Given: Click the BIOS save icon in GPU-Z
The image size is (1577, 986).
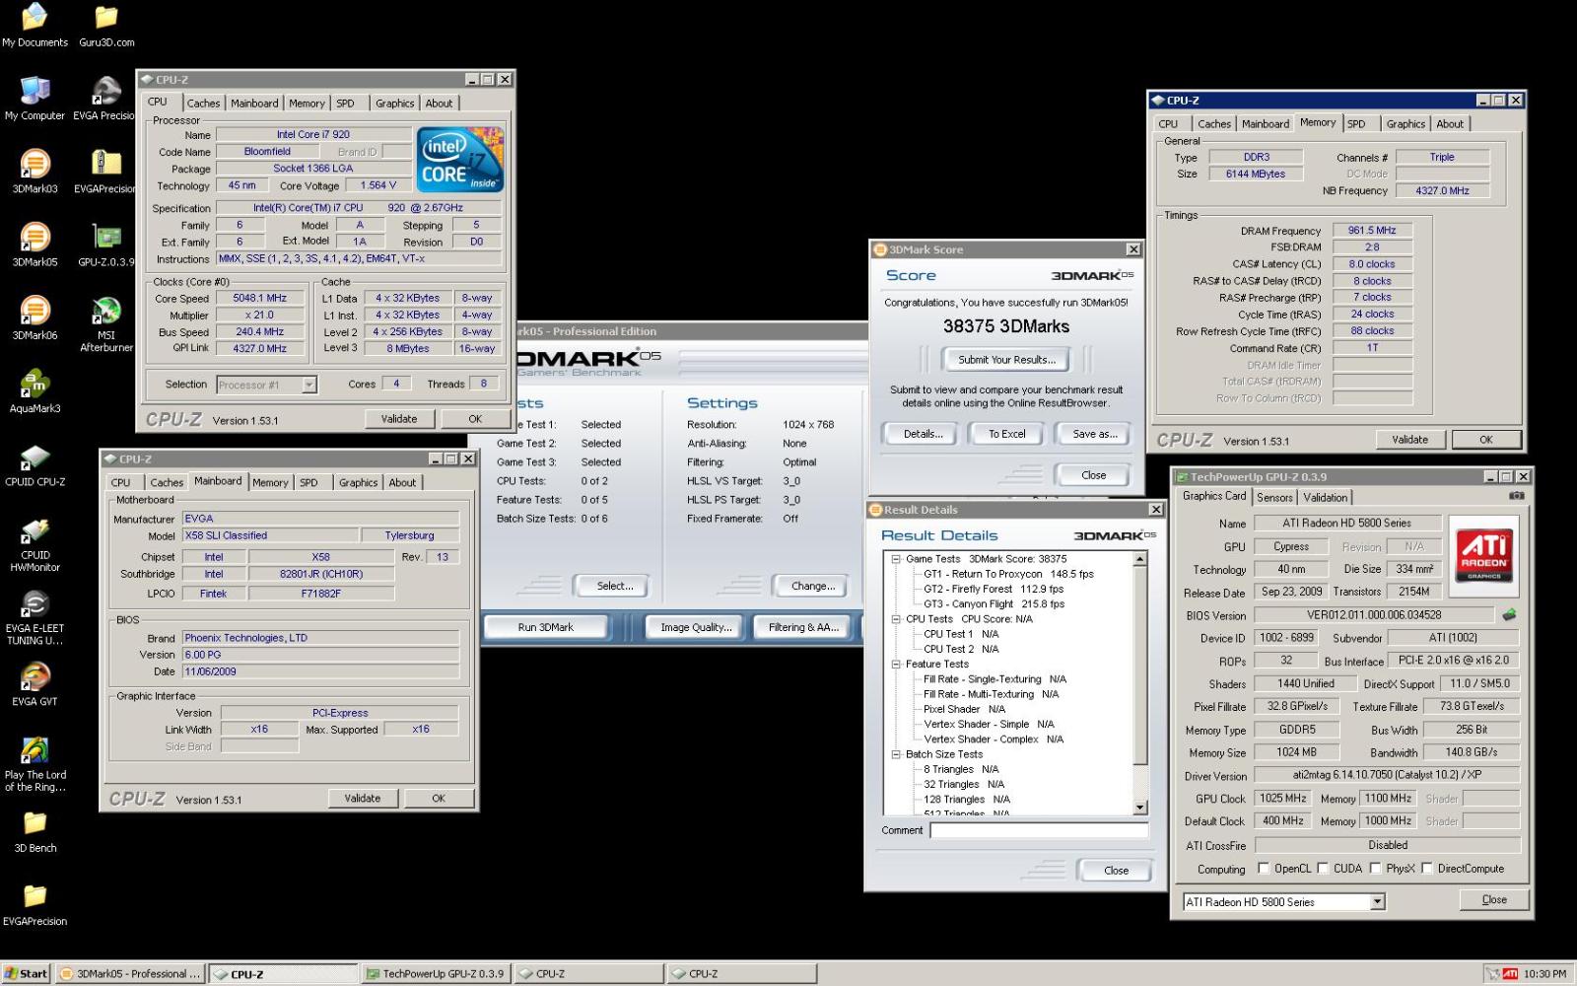Looking at the screenshot, I should tap(1508, 614).
